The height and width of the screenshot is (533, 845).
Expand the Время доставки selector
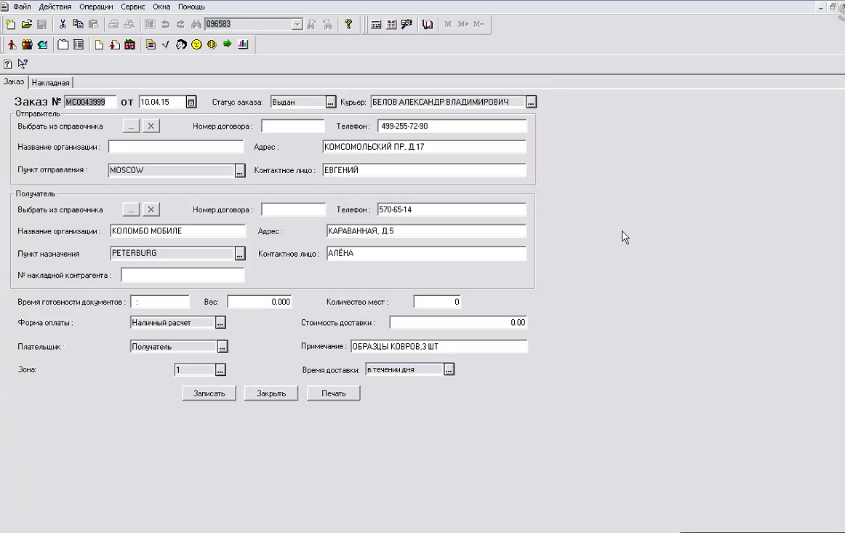(x=449, y=370)
